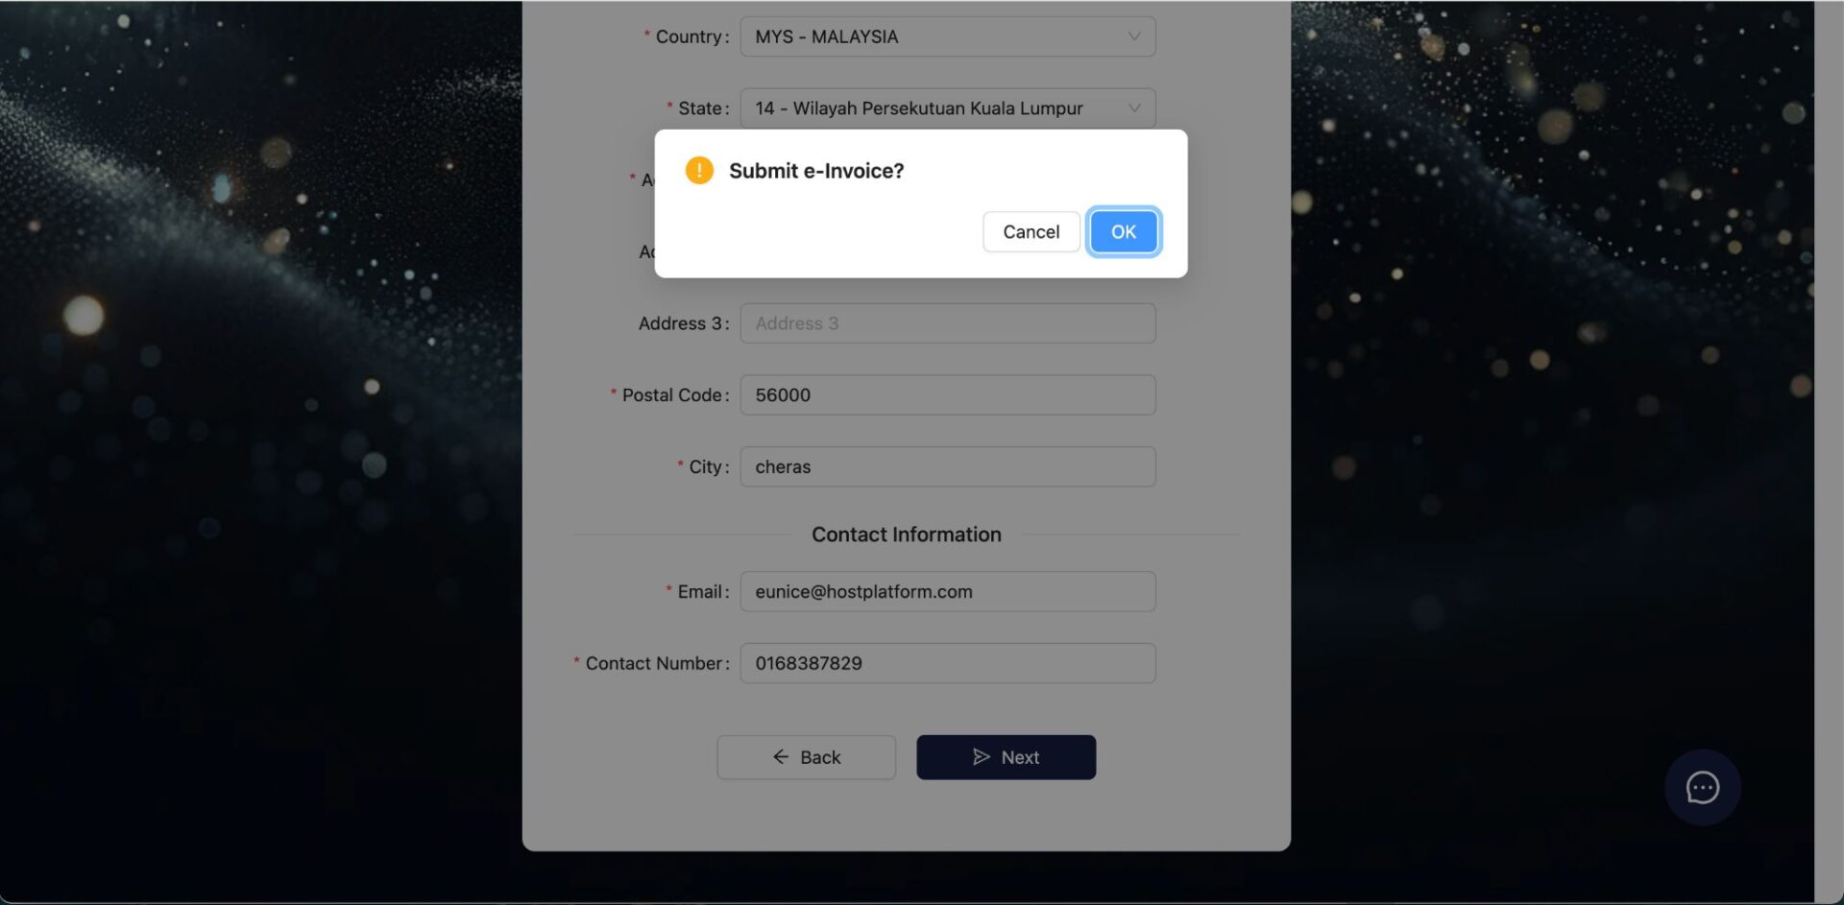This screenshot has height=905, width=1844.
Task: Click the paper plane icon on Next
Action: (x=981, y=757)
